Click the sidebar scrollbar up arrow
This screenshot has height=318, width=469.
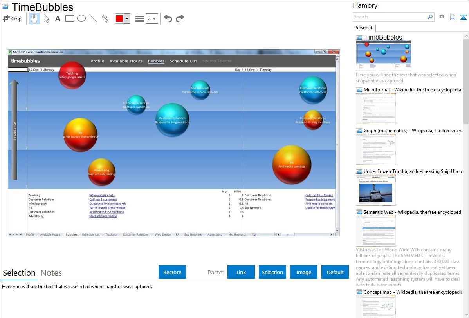coord(466,36)
